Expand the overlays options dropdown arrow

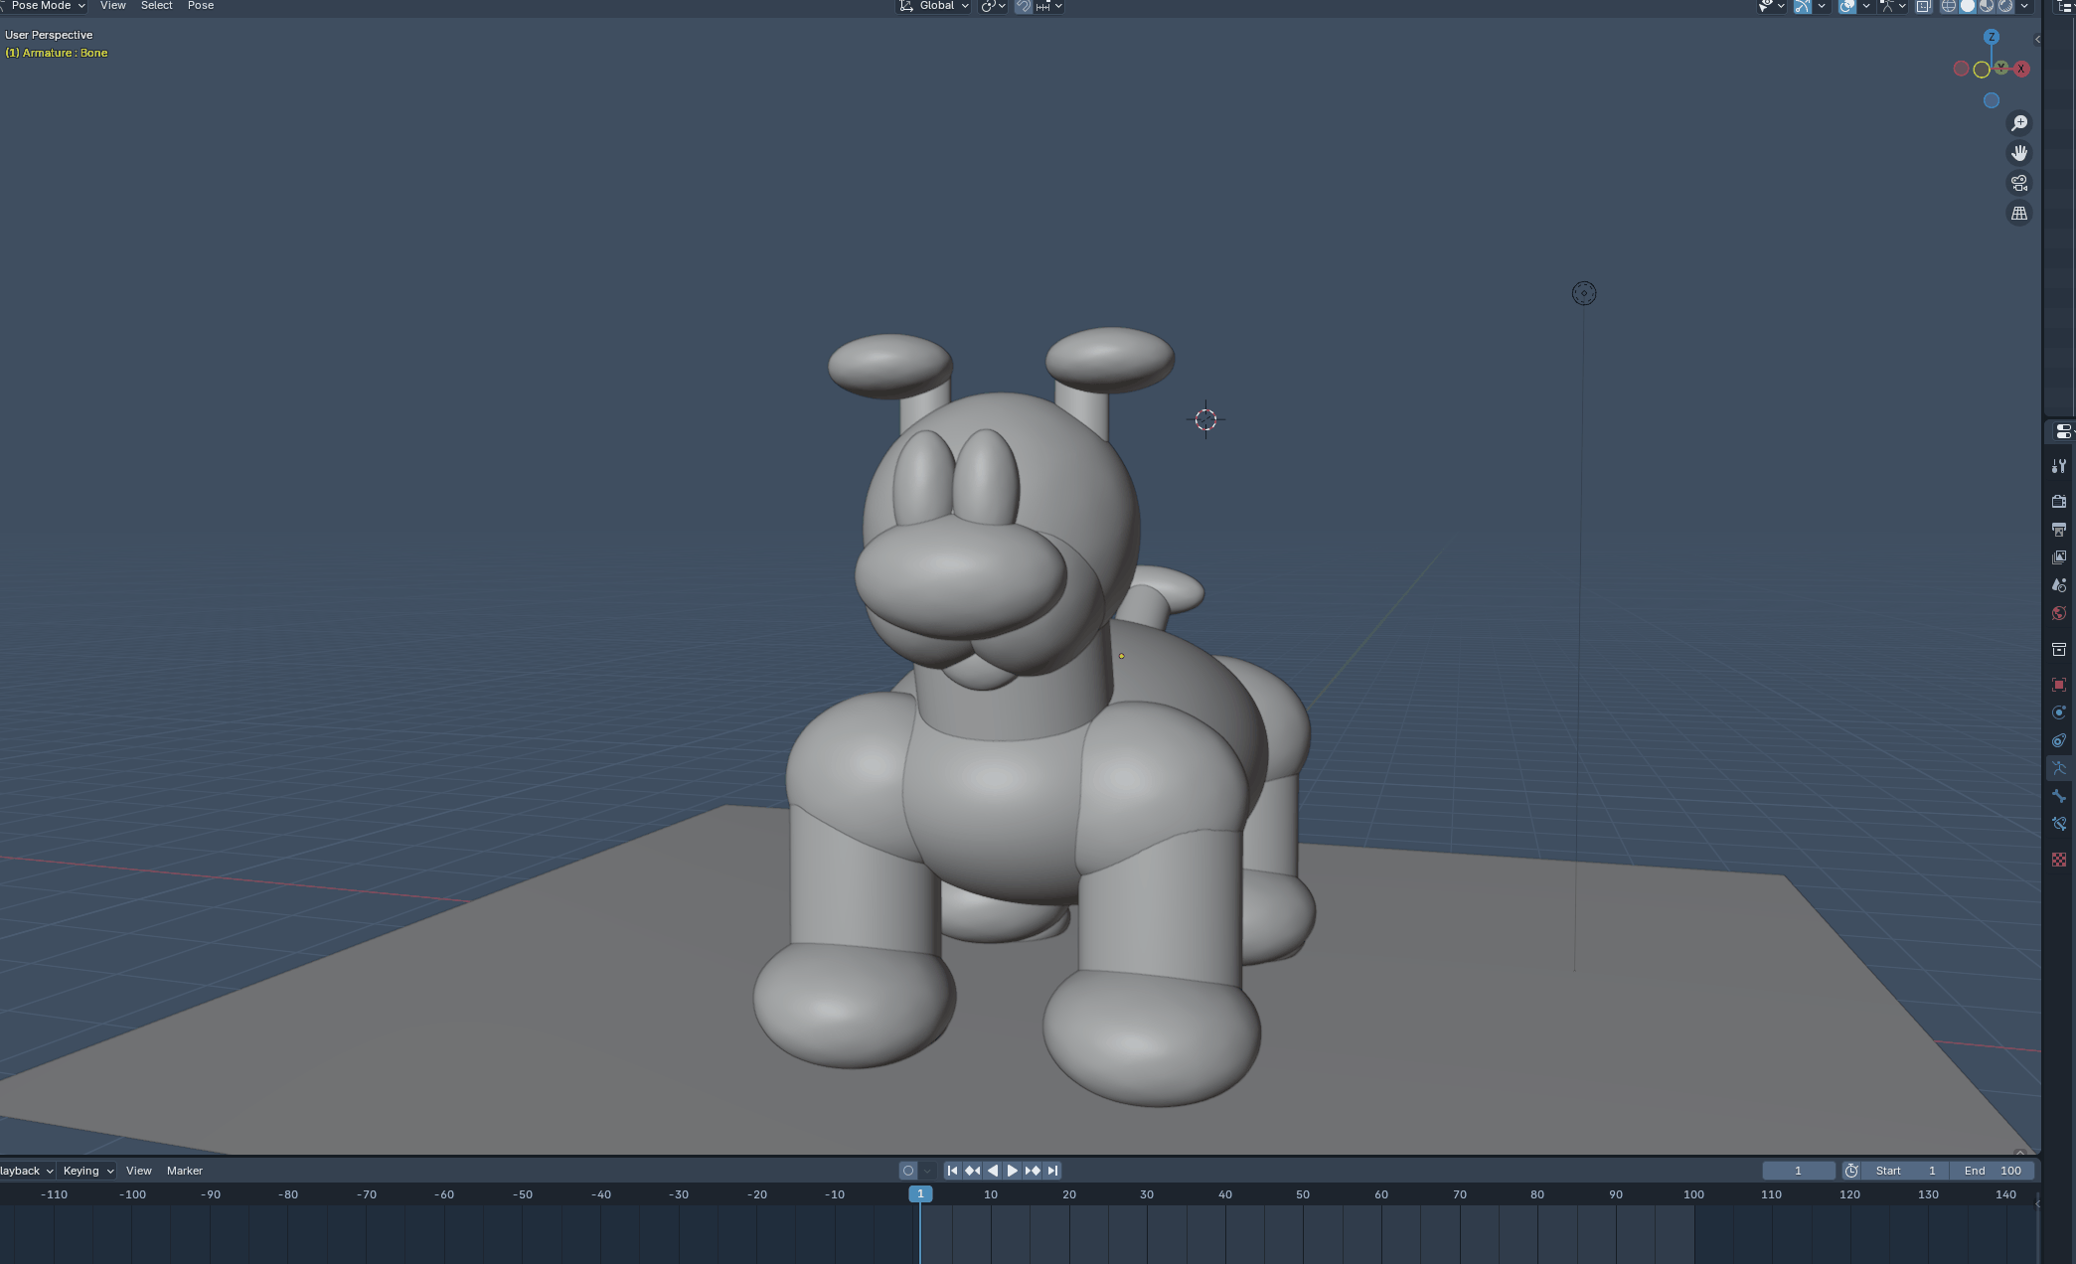(1866, 6)
